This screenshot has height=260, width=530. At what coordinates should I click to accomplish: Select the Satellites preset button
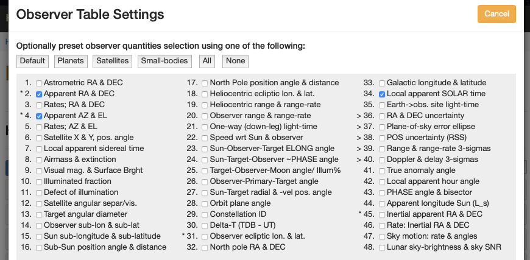(113, 61)
